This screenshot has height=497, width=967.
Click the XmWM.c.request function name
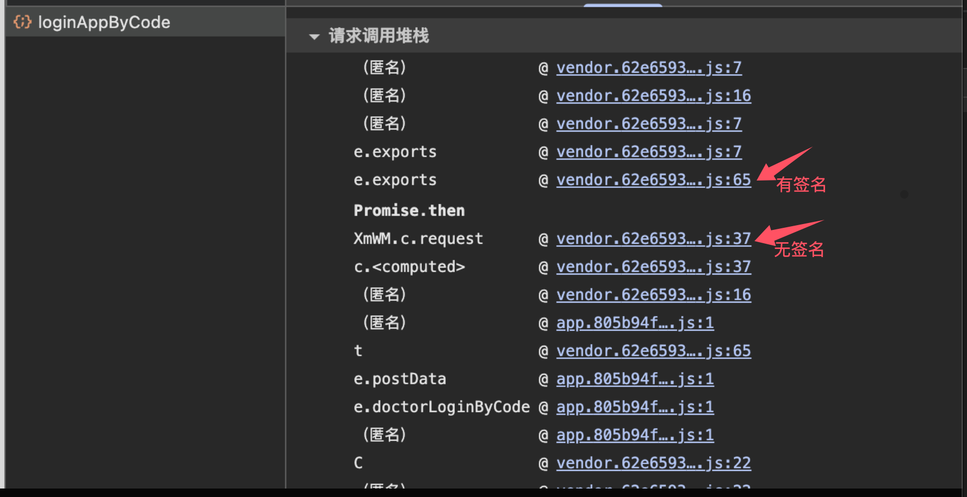[x=418, y=239]
